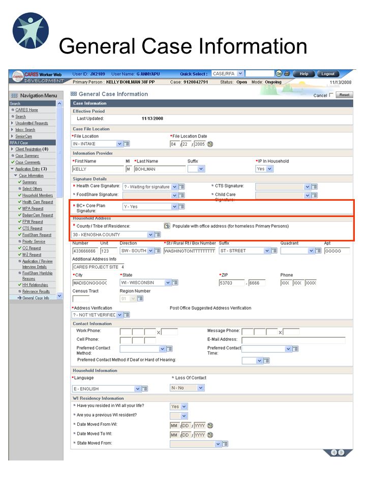Open FoodShare Request navigation link
Screen dimensions: 366x489
click(x=37, y=235)
